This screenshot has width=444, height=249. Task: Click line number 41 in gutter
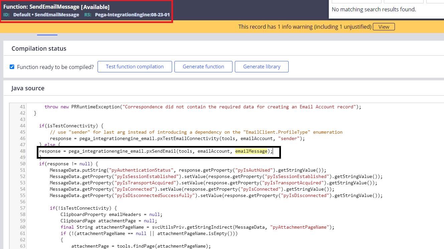[23, 107]
